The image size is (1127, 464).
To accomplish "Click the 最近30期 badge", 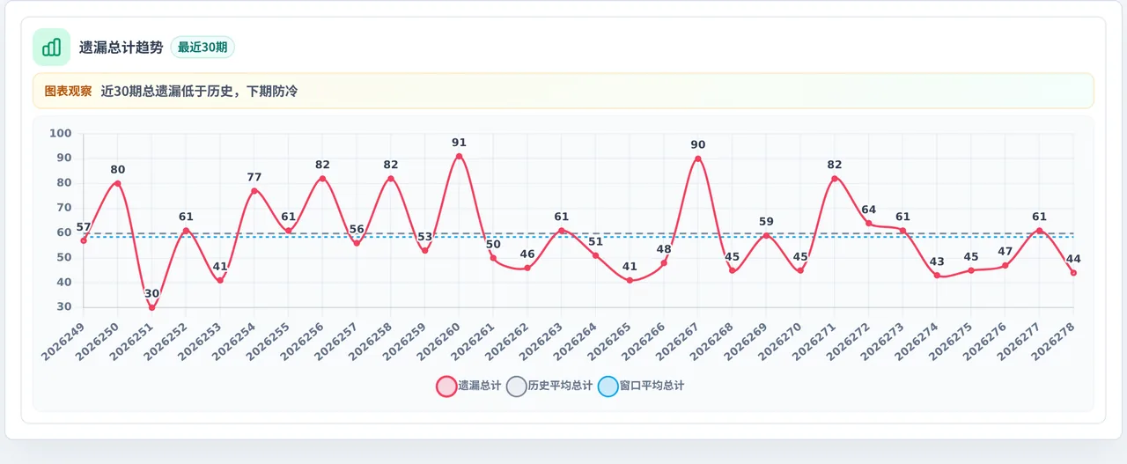I will [x=203, y=48].
